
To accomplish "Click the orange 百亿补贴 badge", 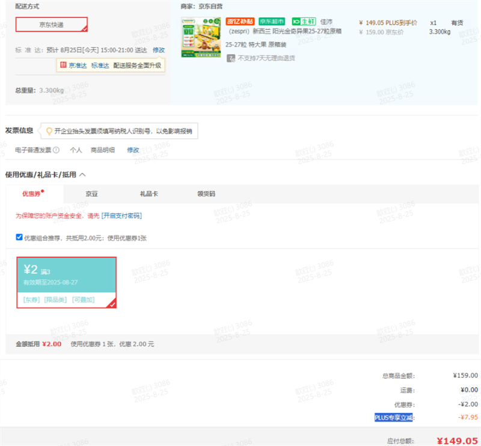I will point(240,22).
